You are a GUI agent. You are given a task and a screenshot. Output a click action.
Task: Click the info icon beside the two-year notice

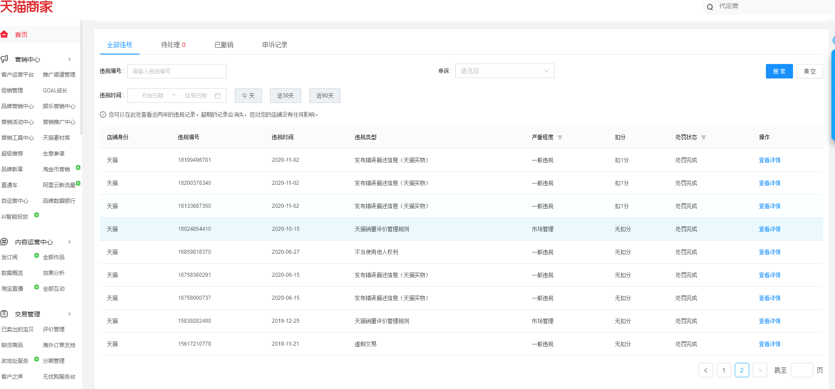(x=103, y=114)
